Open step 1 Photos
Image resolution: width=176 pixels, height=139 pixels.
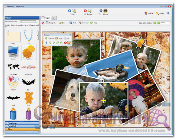(x=72, y=12)
